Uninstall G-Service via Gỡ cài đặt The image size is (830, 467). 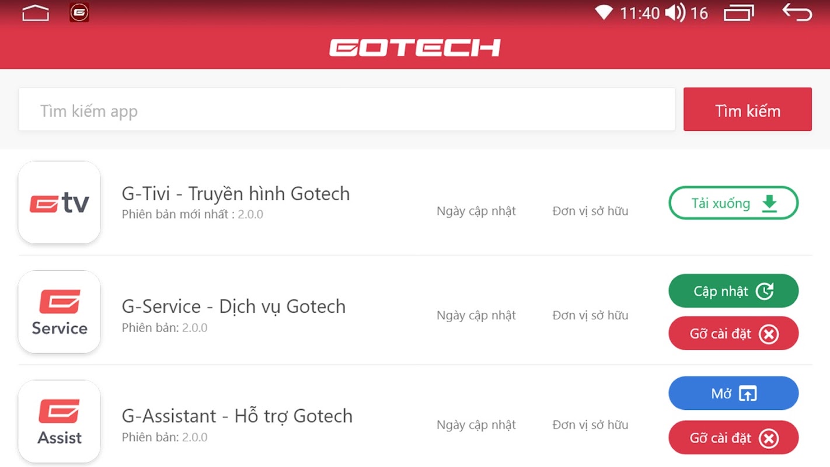point(734,333)
